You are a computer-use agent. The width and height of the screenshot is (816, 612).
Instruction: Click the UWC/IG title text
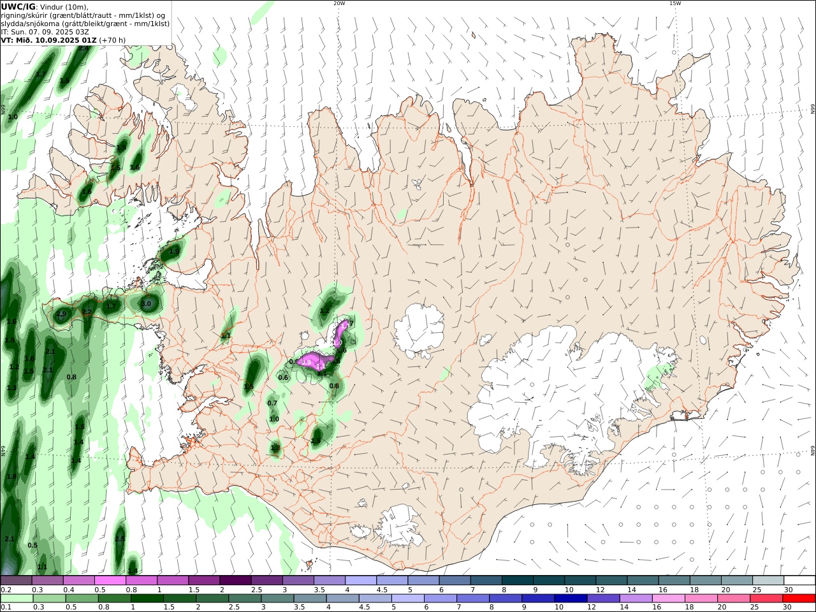point(18,6)
